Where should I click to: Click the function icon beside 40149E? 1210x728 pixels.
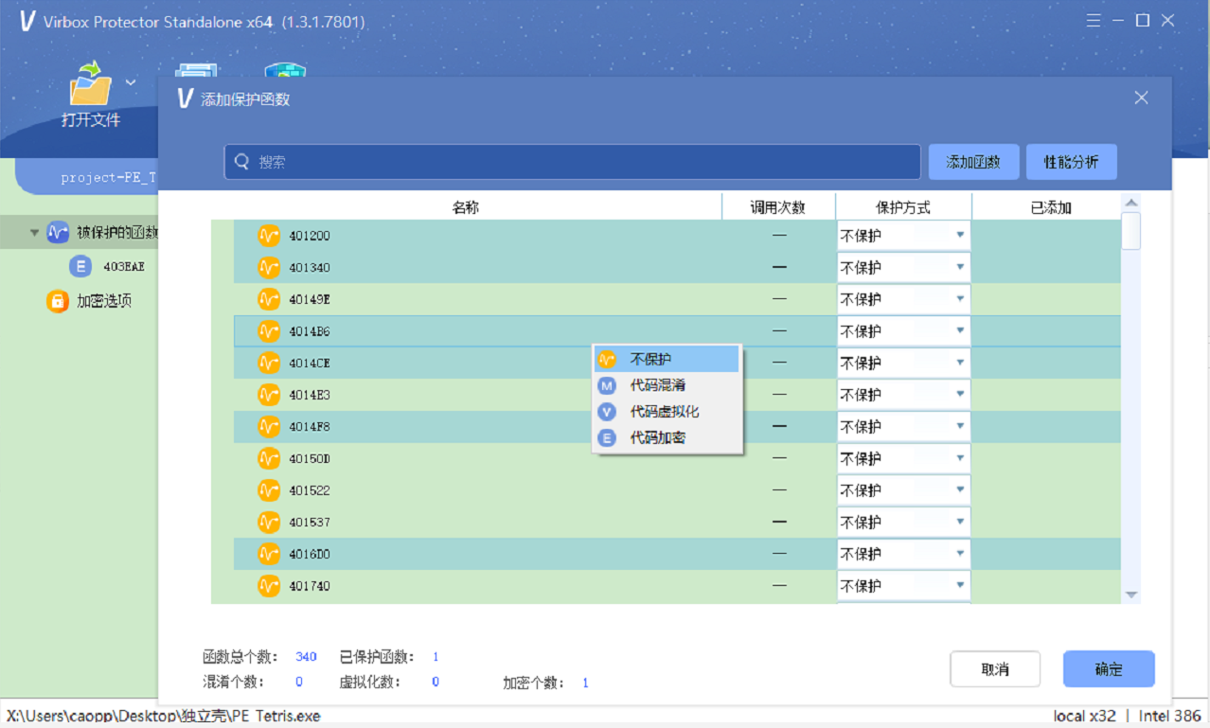pos(269,299)
